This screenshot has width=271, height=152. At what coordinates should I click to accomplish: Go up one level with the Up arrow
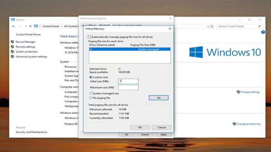pos(31,26)
